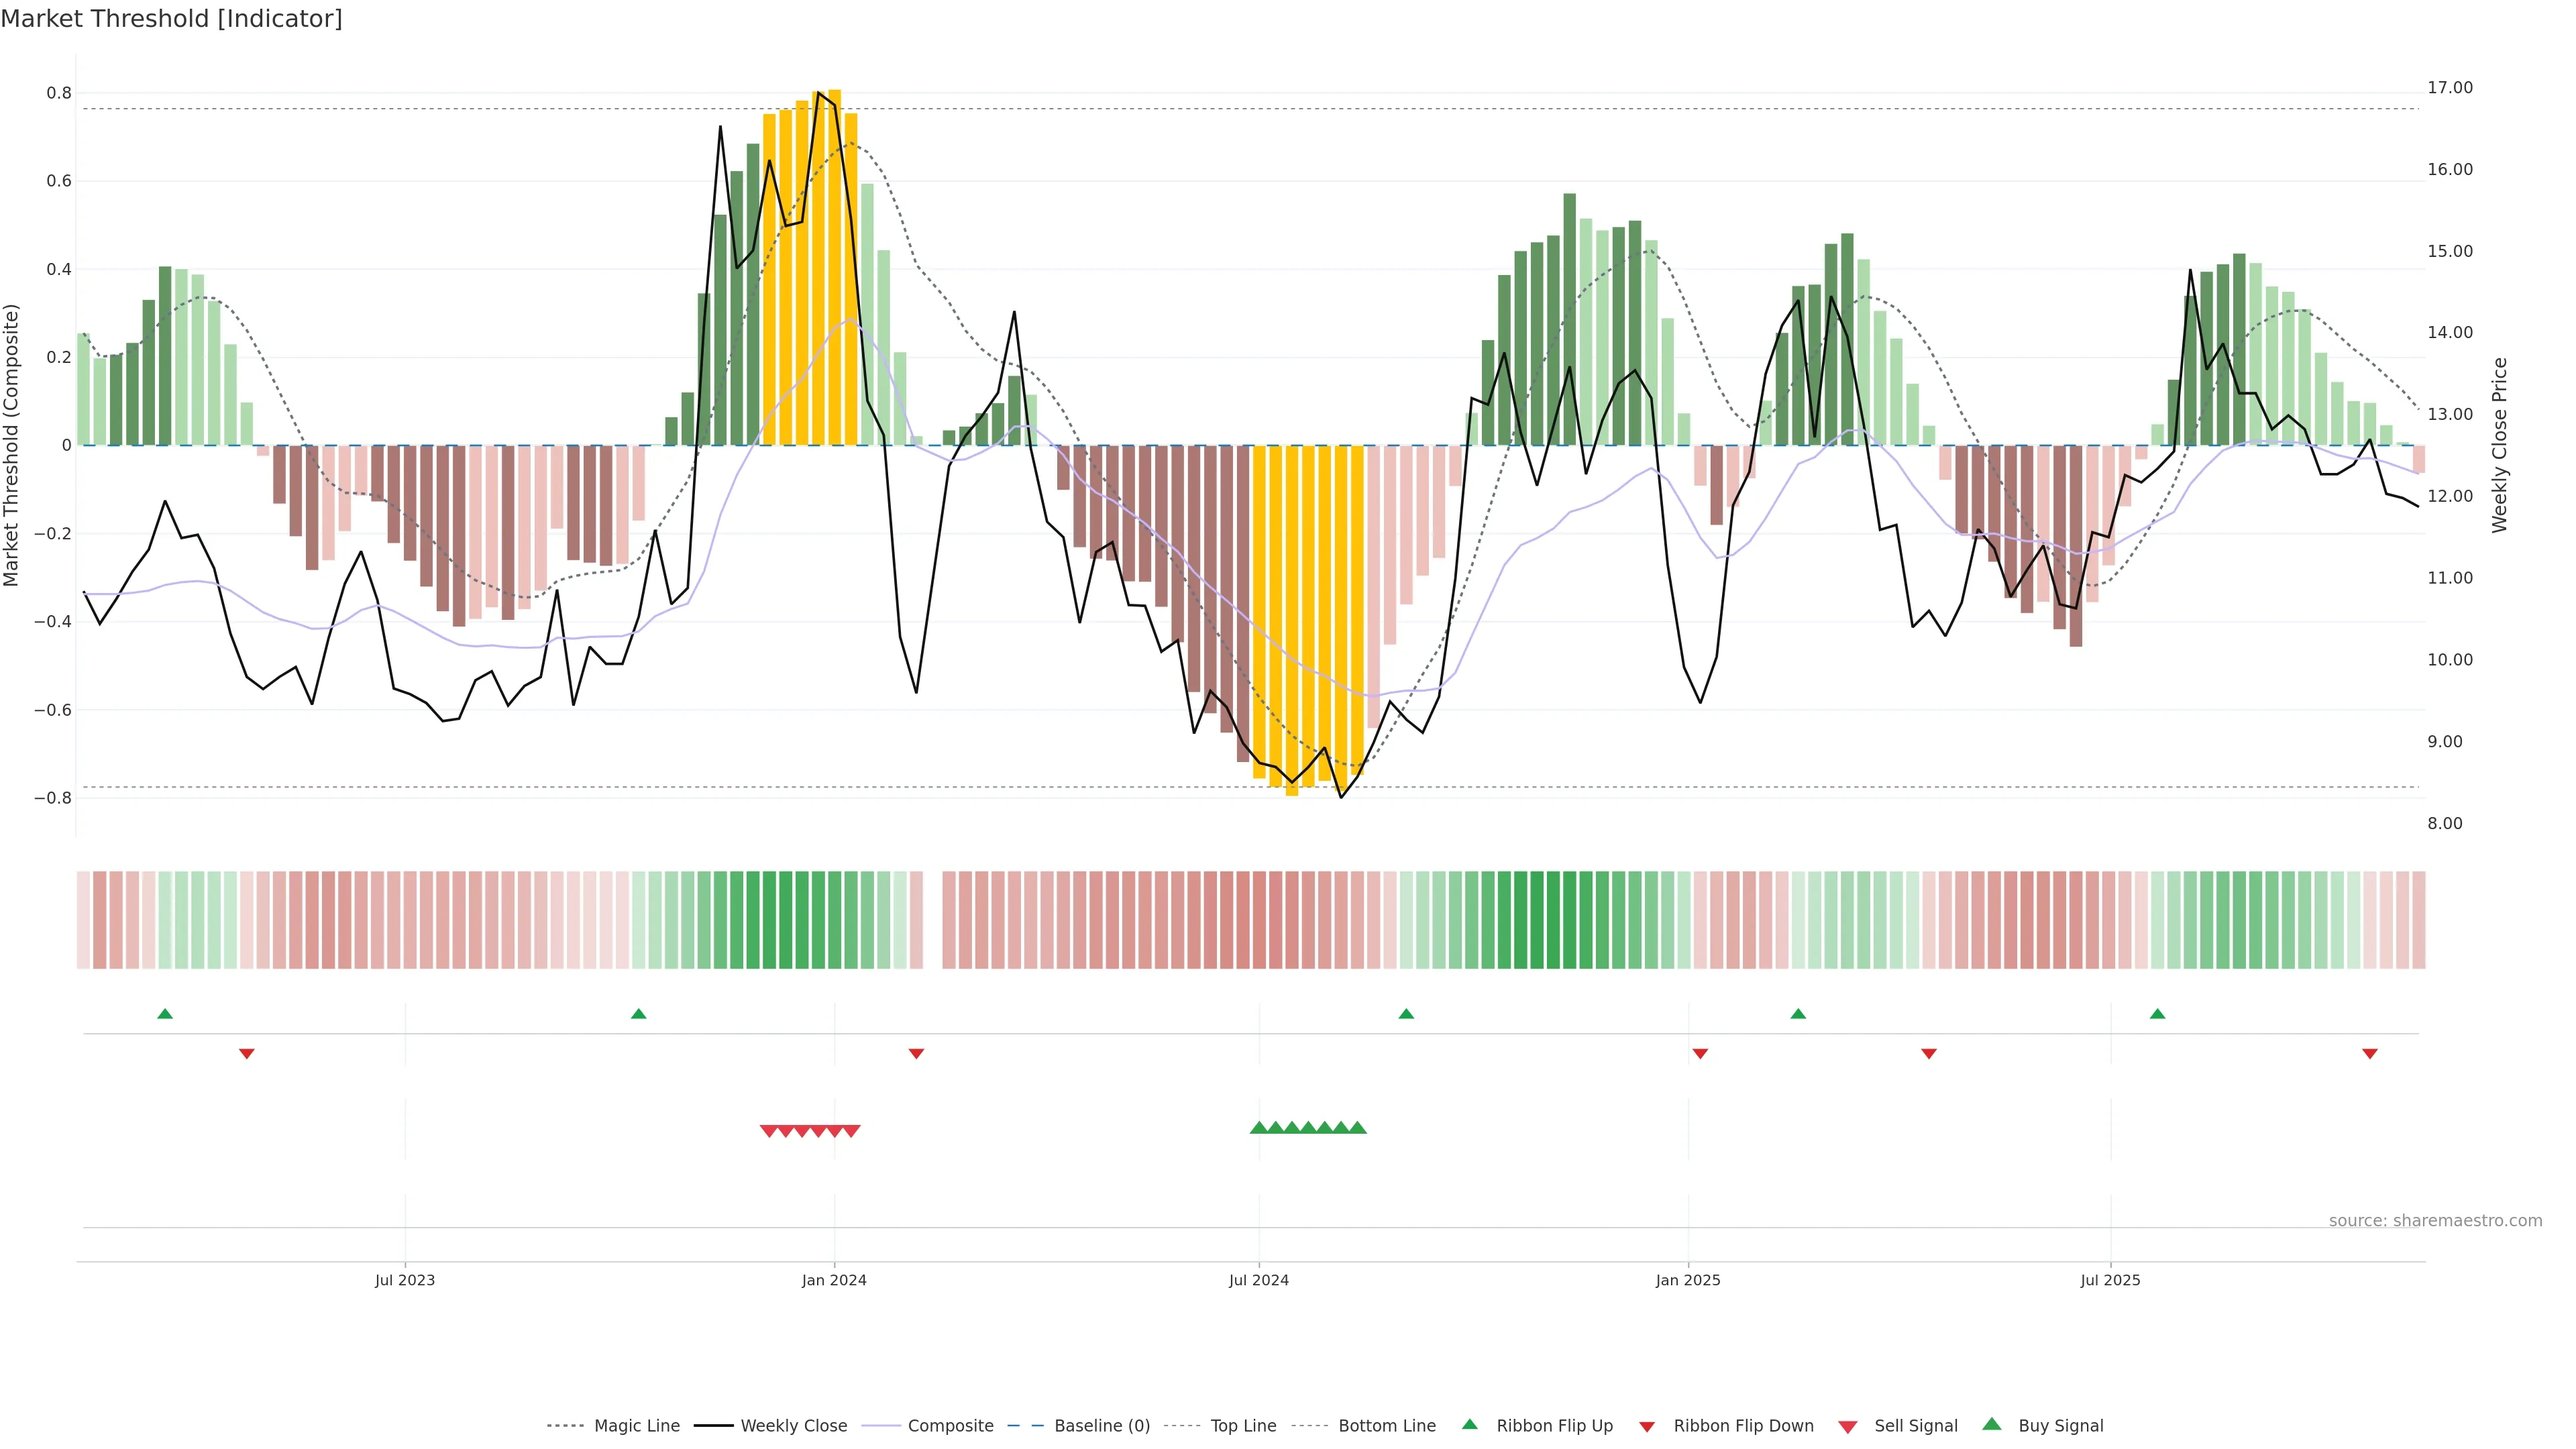This screenshot has width=2576, height=1449.
Task: Click the 17.00 label on the price axis
Action: (x=2450, y=88)
